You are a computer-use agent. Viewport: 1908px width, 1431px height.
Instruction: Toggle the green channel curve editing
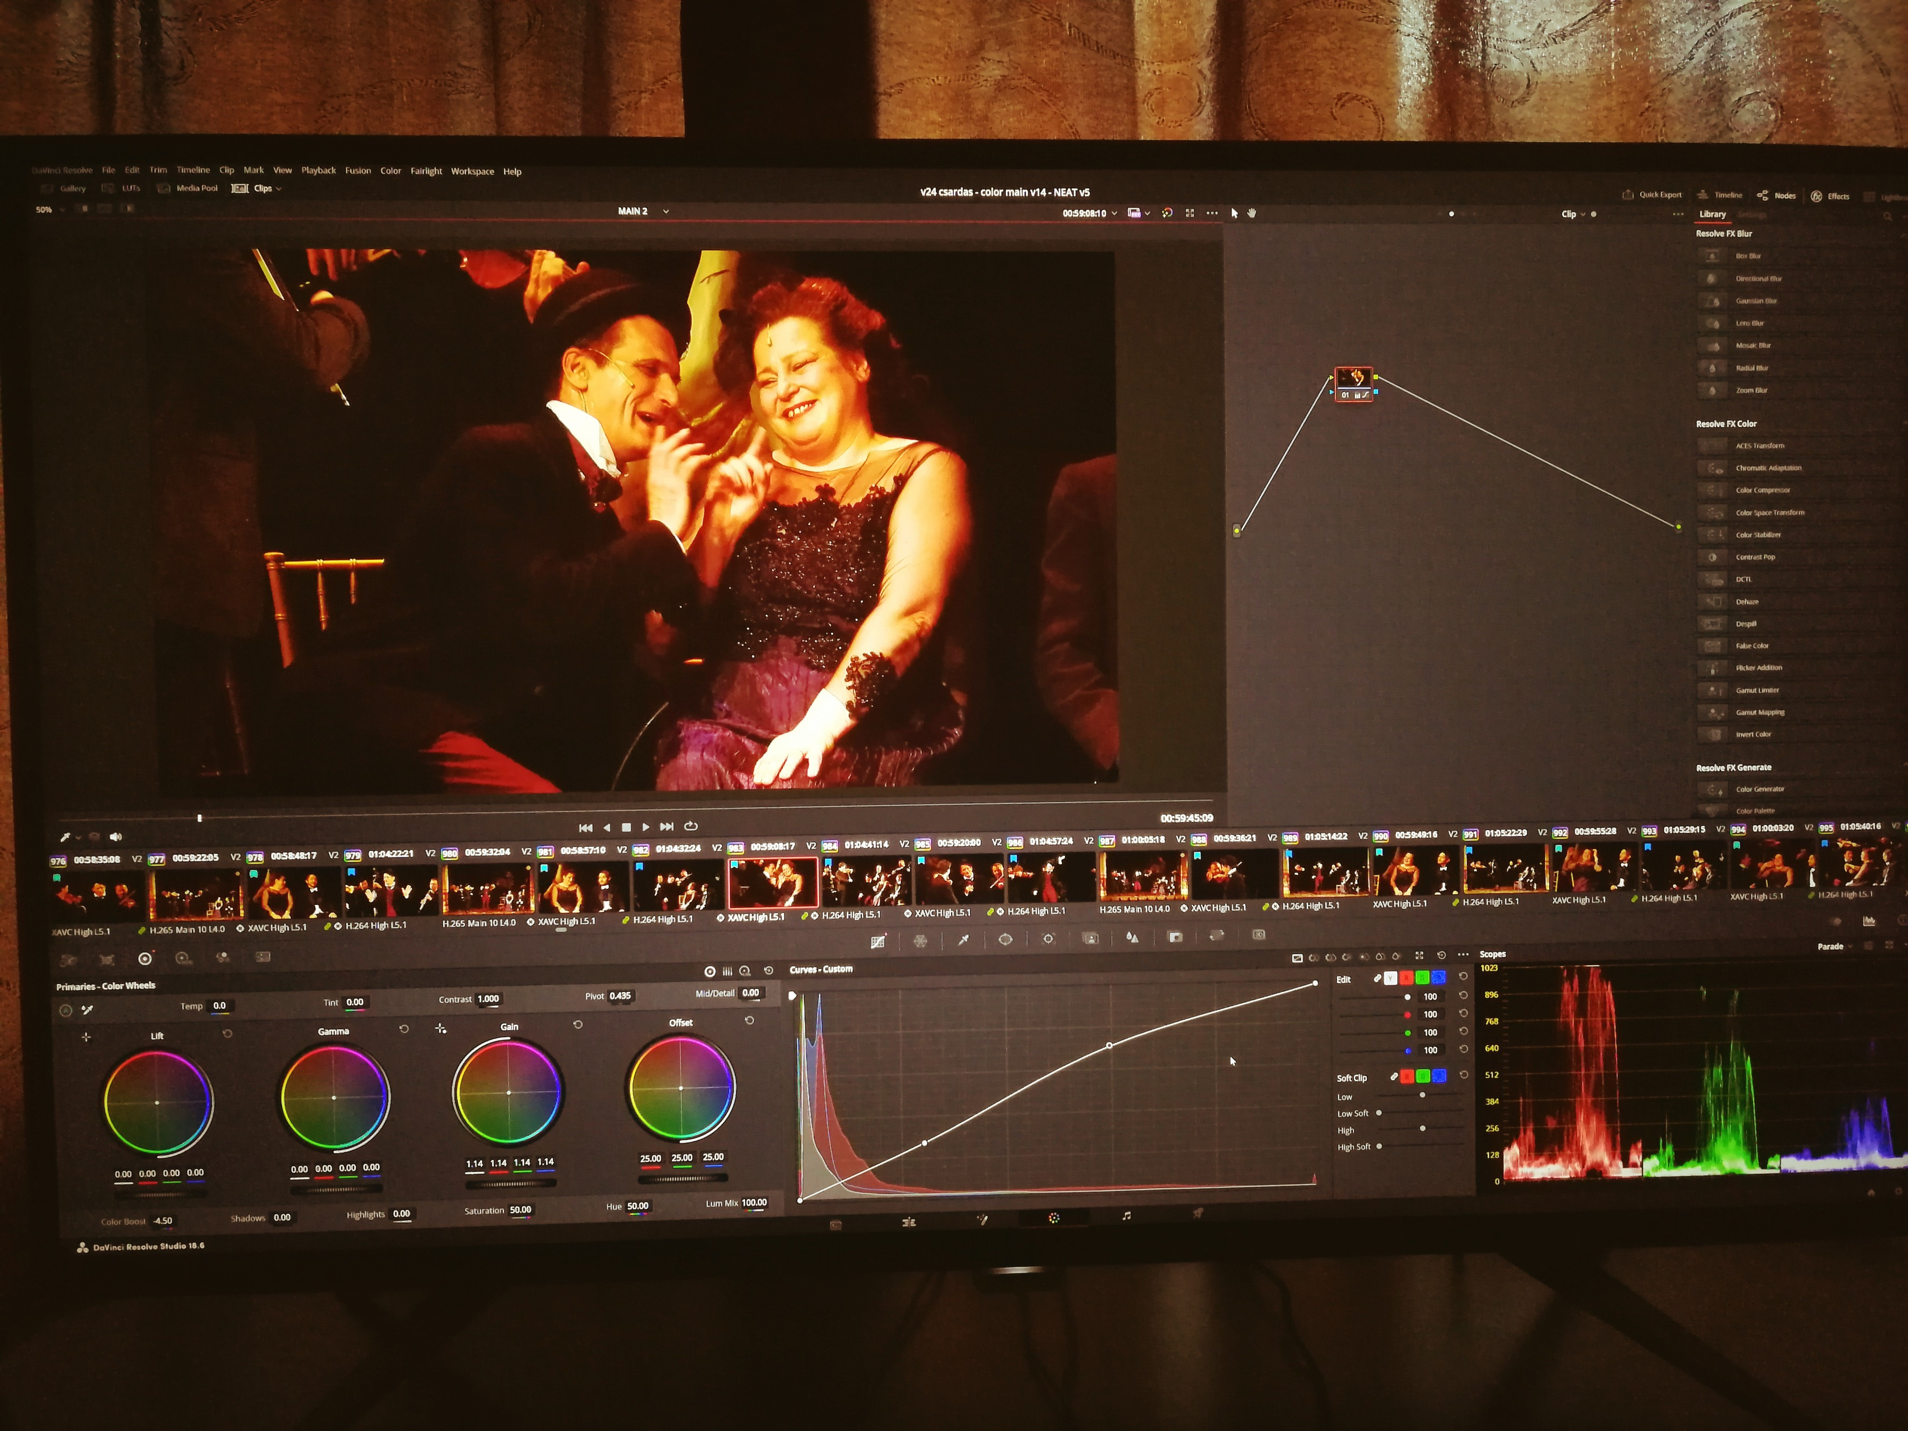coord(1422,978)
